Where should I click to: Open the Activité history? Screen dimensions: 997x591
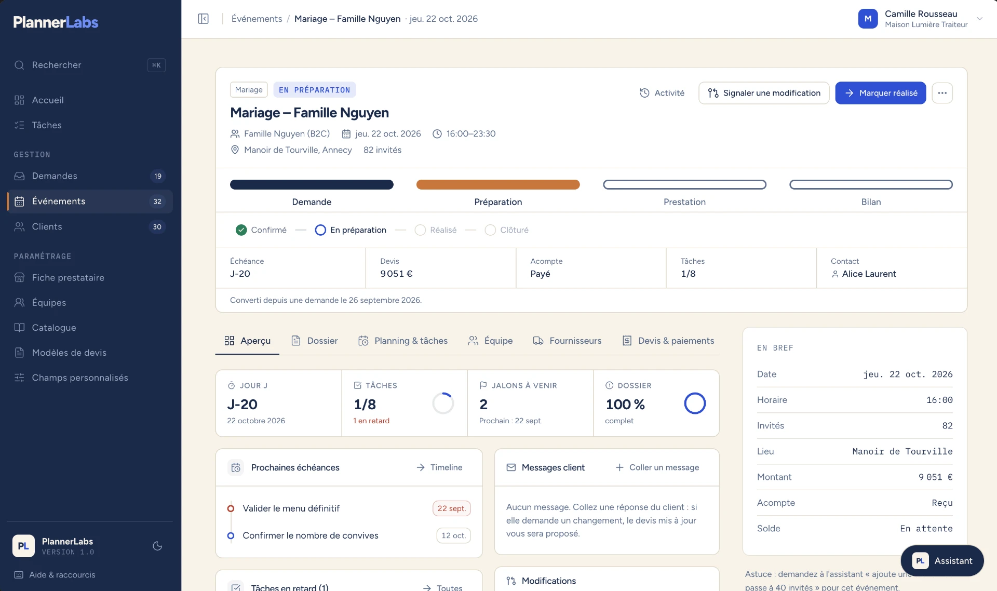tap(662, 93)
